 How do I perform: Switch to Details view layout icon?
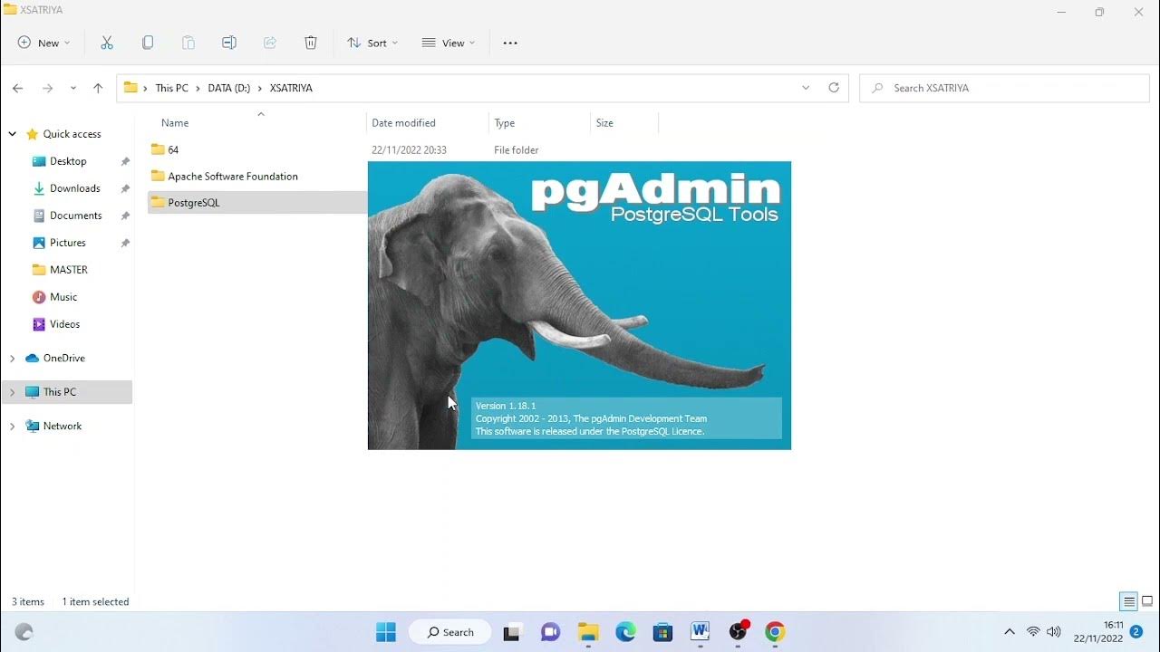1129,601
